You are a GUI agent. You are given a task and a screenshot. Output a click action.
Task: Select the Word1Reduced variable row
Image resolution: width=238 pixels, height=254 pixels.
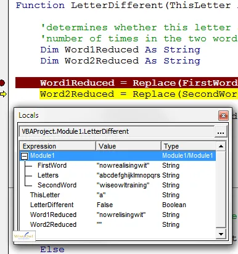coord(118,215)
